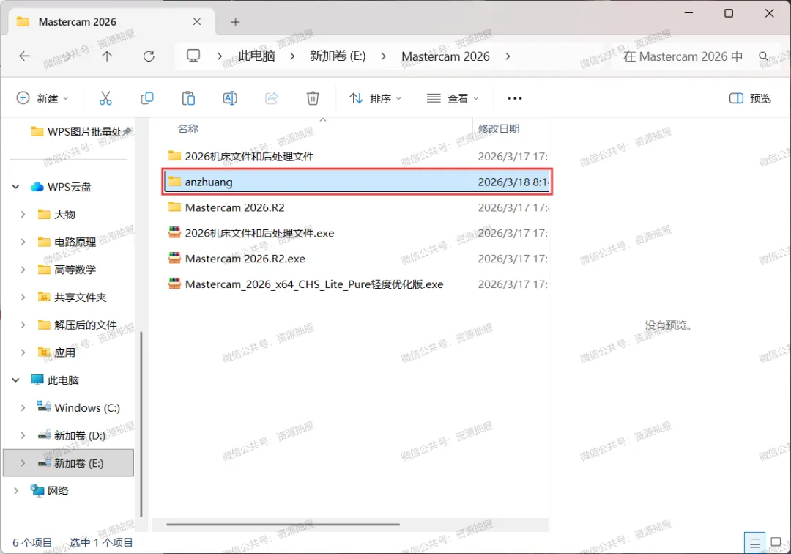
Task: Expand the 新加卷 (D:) drive node
Action: [23, 435]
